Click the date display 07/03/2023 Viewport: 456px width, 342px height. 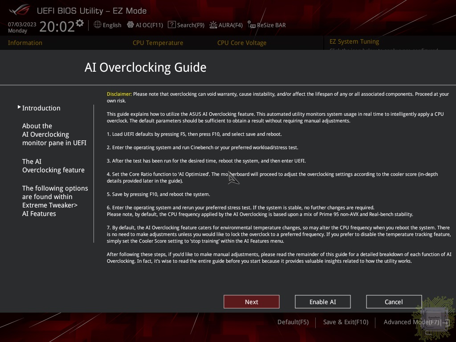click(22, 24)
